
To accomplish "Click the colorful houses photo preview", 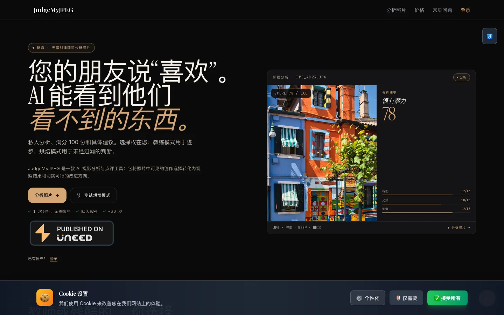I will tap(322, 153).
